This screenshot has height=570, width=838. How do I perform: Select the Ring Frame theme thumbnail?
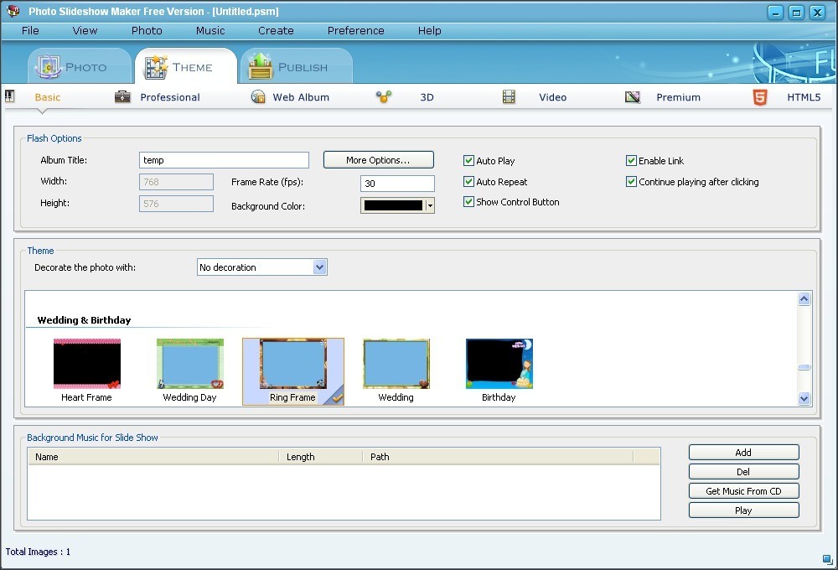[293, 366]
